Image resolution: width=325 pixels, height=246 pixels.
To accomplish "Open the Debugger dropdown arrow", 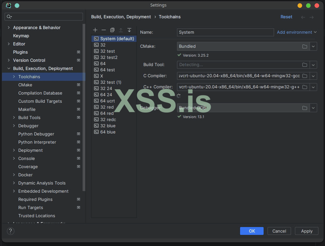I will point(313,108).
